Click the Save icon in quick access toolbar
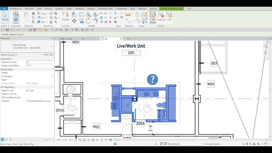The width and height of the screenshot is (272, 153). (x=7, y=30)
